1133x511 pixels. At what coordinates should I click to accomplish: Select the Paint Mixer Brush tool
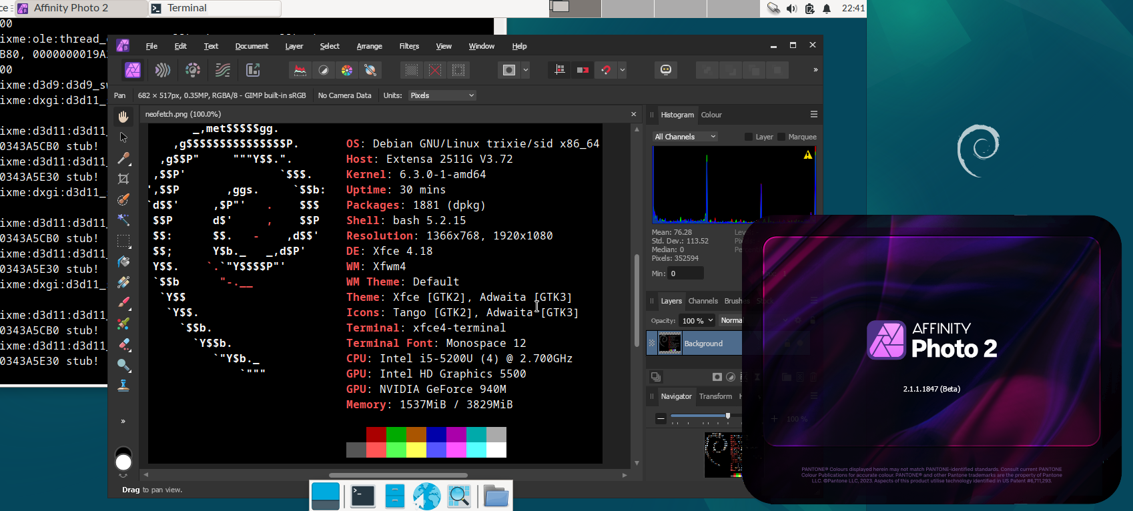(x=123, y=324)
